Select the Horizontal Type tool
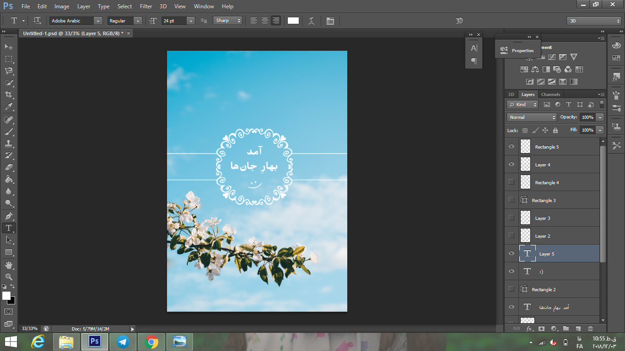Image resolution: width=625 pixels, height=351 pixels. 9,228
